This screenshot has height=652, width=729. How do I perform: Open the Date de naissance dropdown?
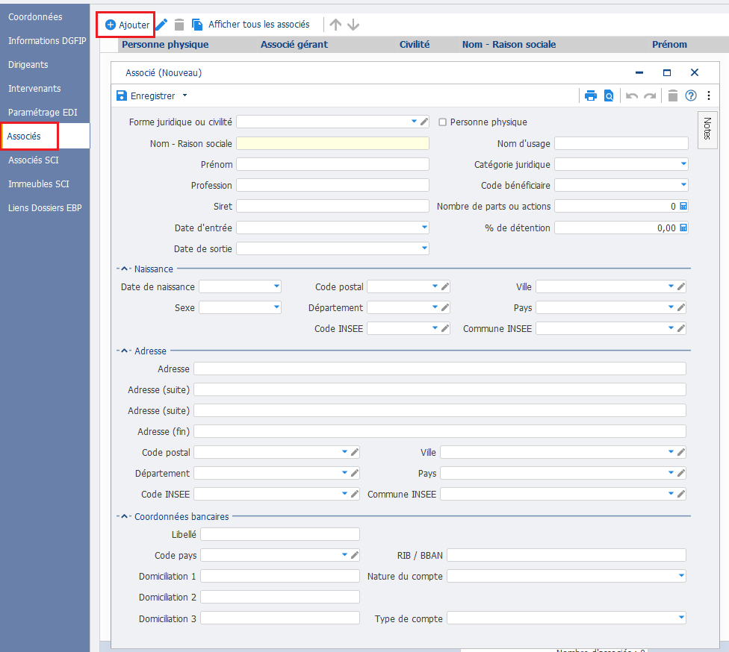point(276,286)
